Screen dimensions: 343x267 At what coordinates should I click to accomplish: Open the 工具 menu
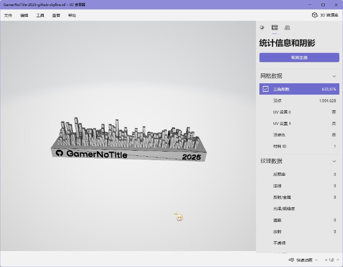tap(40, 15)
